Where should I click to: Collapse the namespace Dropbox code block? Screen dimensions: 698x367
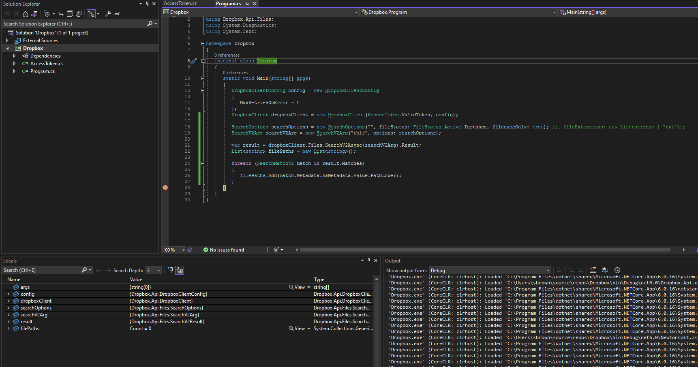tap(203, 43)
